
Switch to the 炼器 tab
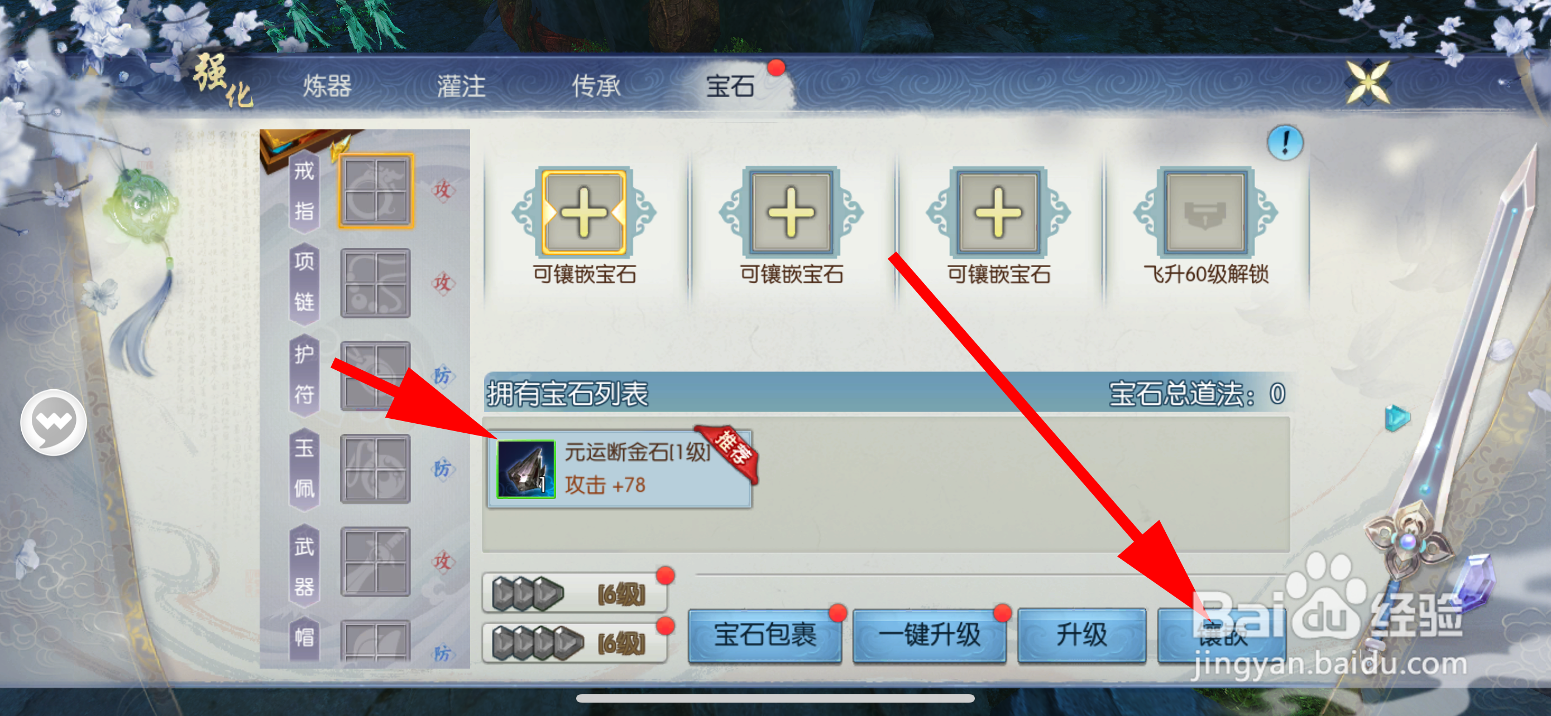(327, 86)
